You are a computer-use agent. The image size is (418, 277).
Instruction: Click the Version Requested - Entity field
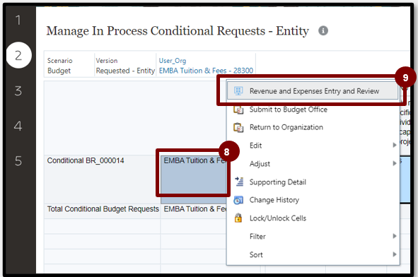(125, 66)
